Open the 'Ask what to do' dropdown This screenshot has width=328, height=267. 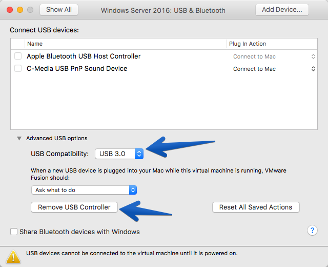[x=84, y=190]
